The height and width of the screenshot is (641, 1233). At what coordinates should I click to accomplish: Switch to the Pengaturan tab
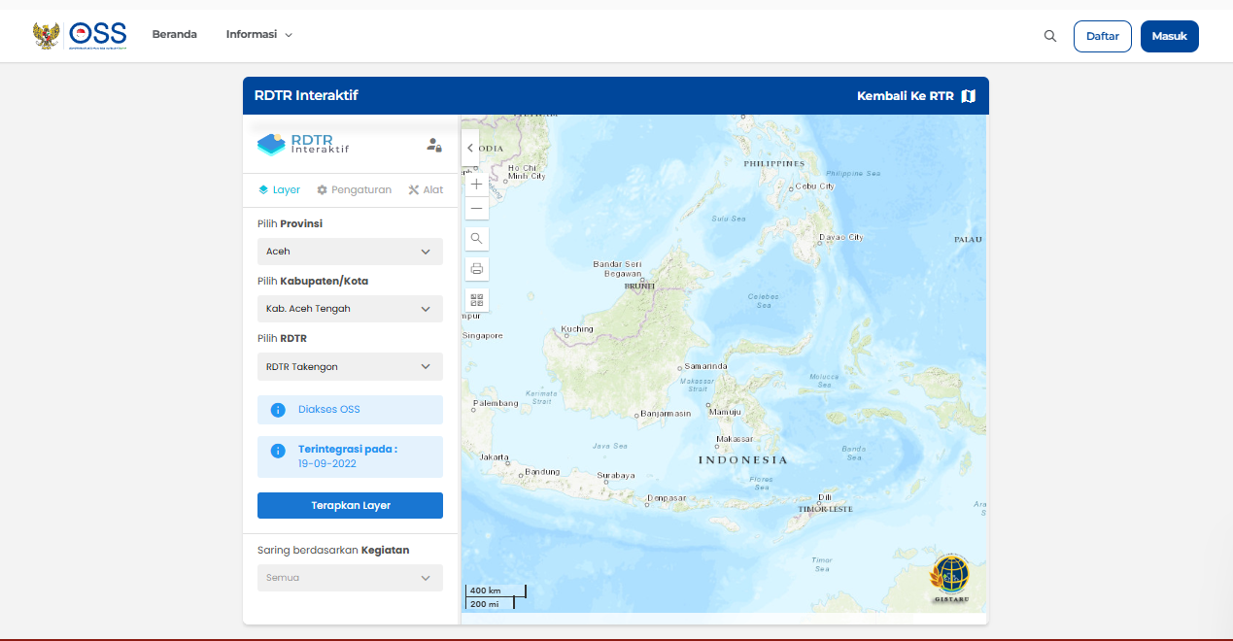(x=354, y=190)
